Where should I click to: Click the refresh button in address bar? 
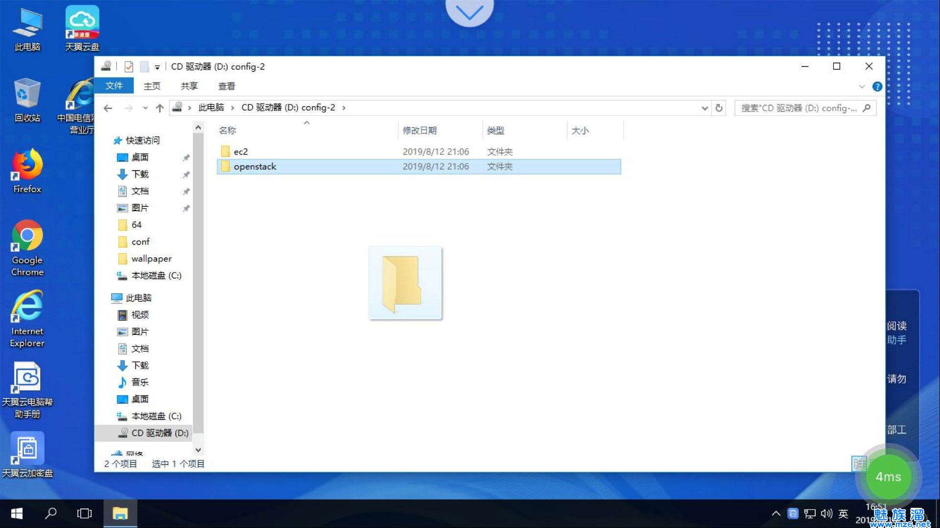pos(719,108)
